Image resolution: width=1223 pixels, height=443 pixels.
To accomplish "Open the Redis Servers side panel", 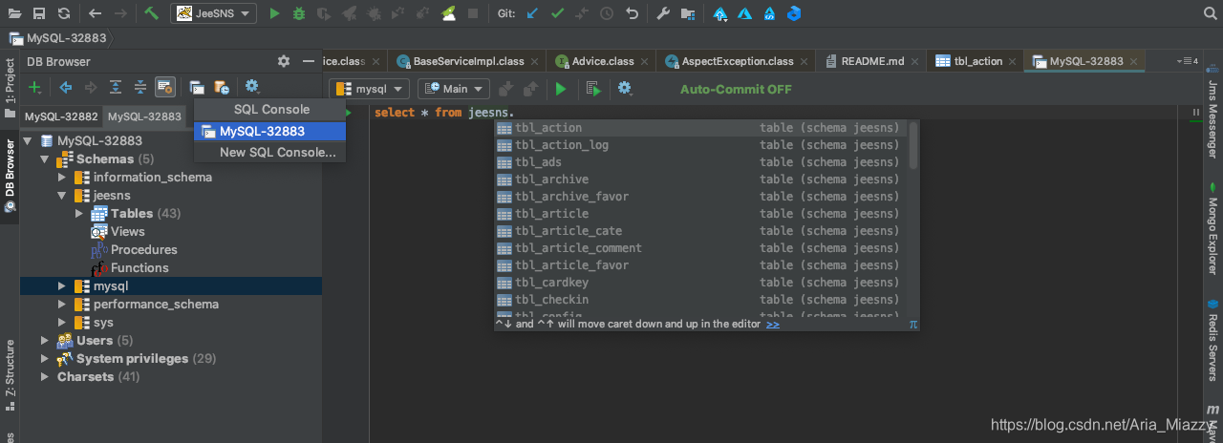I will pyautogui.click(x=1212, y=338).
